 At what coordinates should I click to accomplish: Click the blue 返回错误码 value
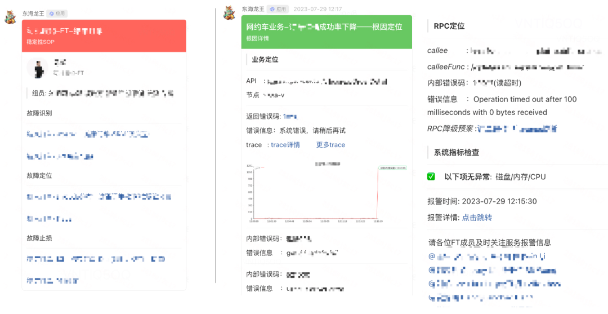click(x=290, y=116)
